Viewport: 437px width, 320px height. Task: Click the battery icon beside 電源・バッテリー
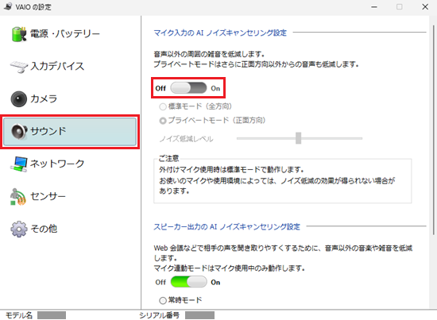point(19,34)
